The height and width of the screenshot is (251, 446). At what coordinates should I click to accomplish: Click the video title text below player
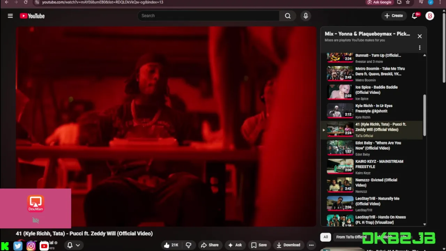(84, 234)
